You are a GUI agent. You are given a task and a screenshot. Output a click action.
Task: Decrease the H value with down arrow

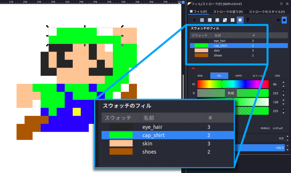(283, 86)
